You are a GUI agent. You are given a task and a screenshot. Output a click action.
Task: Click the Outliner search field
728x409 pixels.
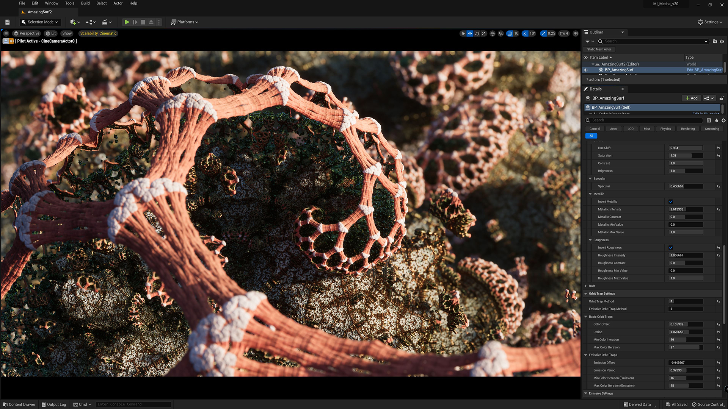[653, 41]
